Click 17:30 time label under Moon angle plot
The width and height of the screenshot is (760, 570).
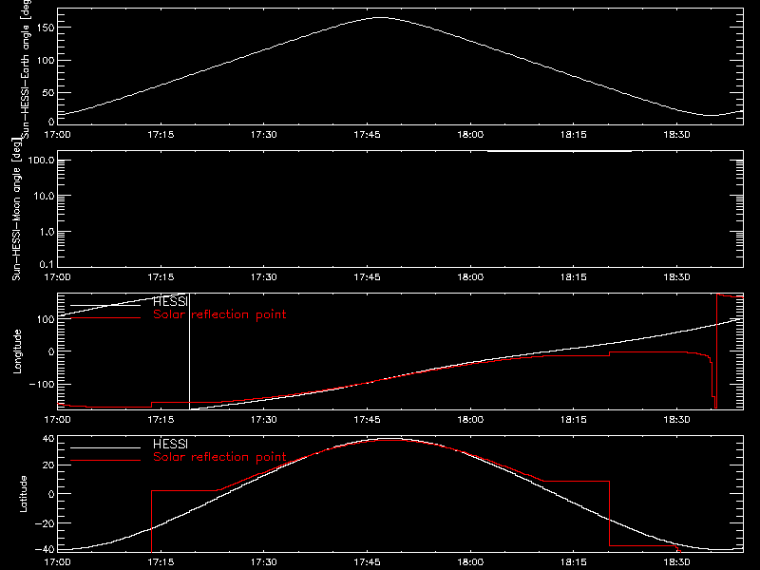pos(264,277)
